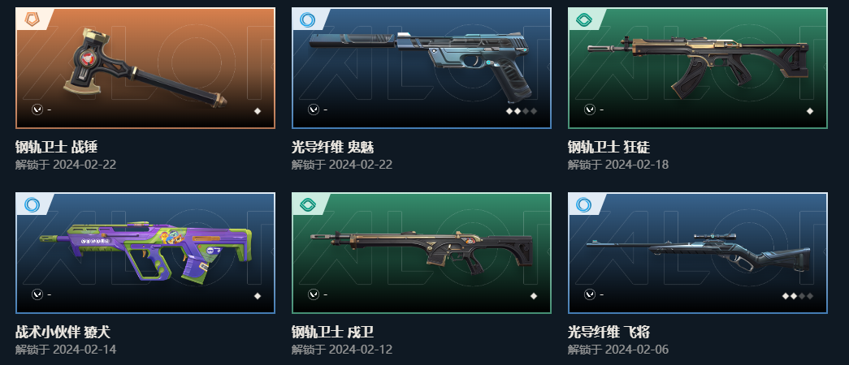Click the 战术小伙伴 獠犬 title text
This screenshot has height=365, width=849.
[x=63, y=332]
